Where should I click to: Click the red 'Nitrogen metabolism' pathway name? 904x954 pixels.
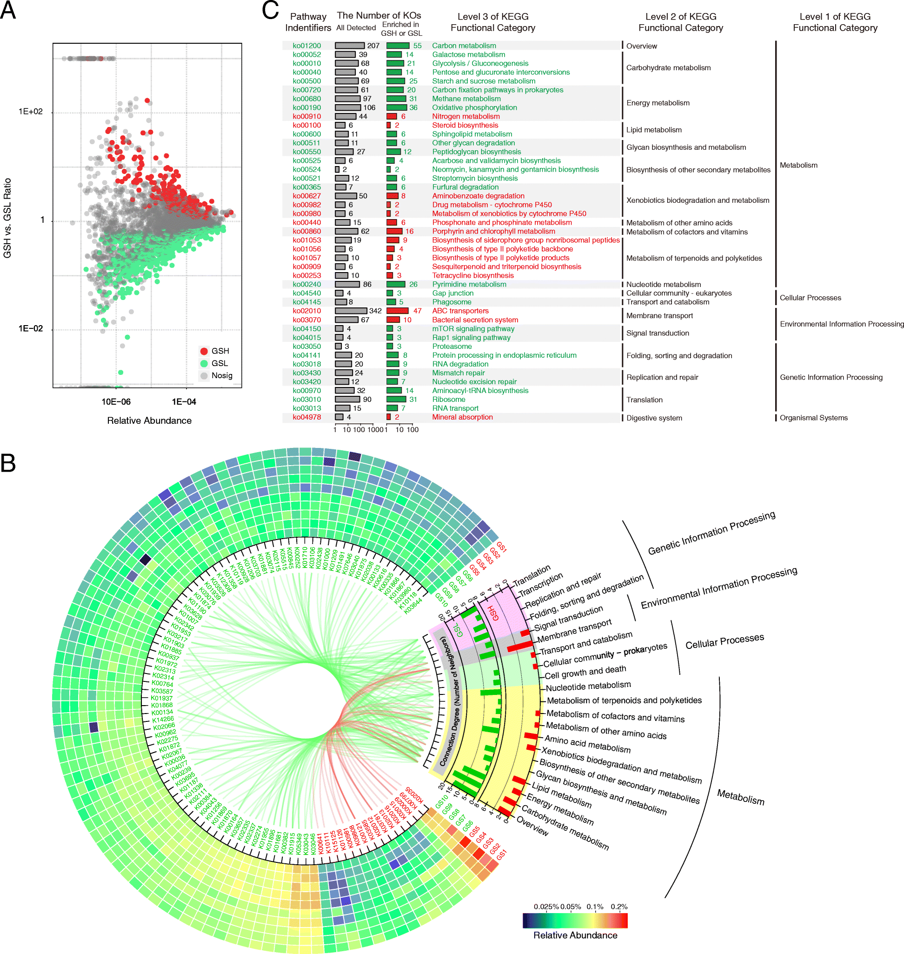(x=465, y=116)
